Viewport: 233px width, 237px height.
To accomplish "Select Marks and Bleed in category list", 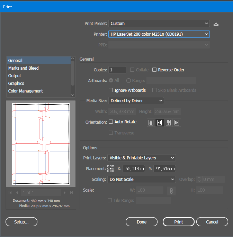I will click(x=24, y=68).
